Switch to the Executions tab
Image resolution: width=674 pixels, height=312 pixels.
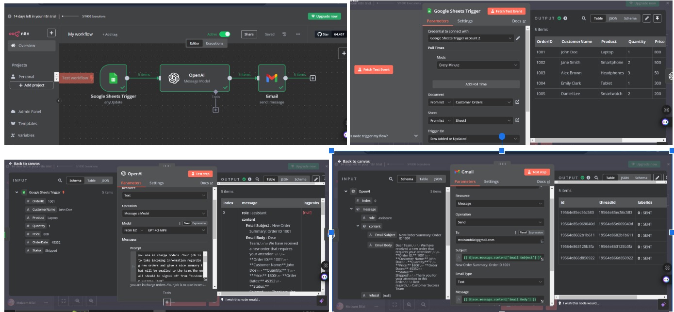point(214,43)
